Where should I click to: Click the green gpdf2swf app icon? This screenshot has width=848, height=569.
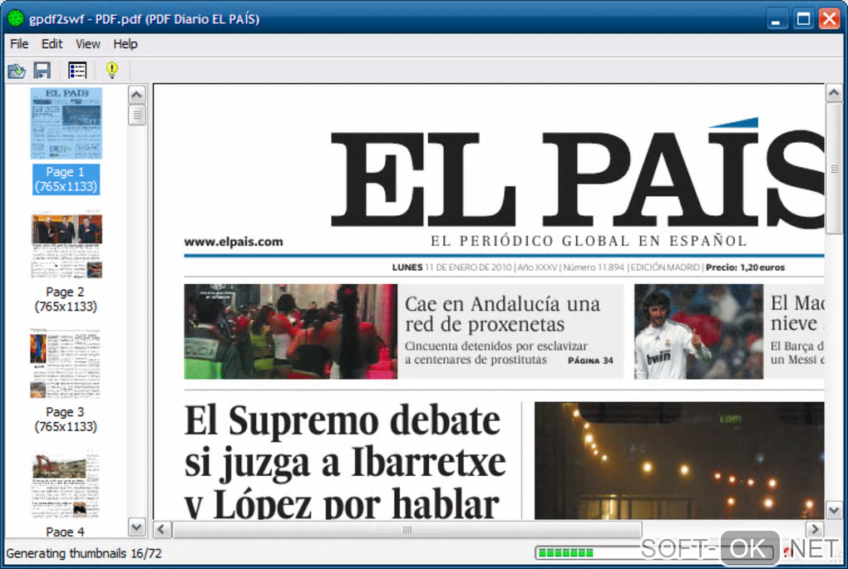[x=16, y=18]
